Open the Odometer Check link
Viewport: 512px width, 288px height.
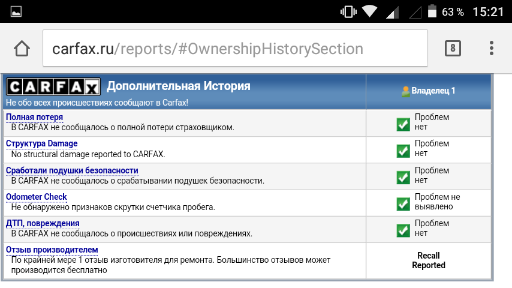36,197
